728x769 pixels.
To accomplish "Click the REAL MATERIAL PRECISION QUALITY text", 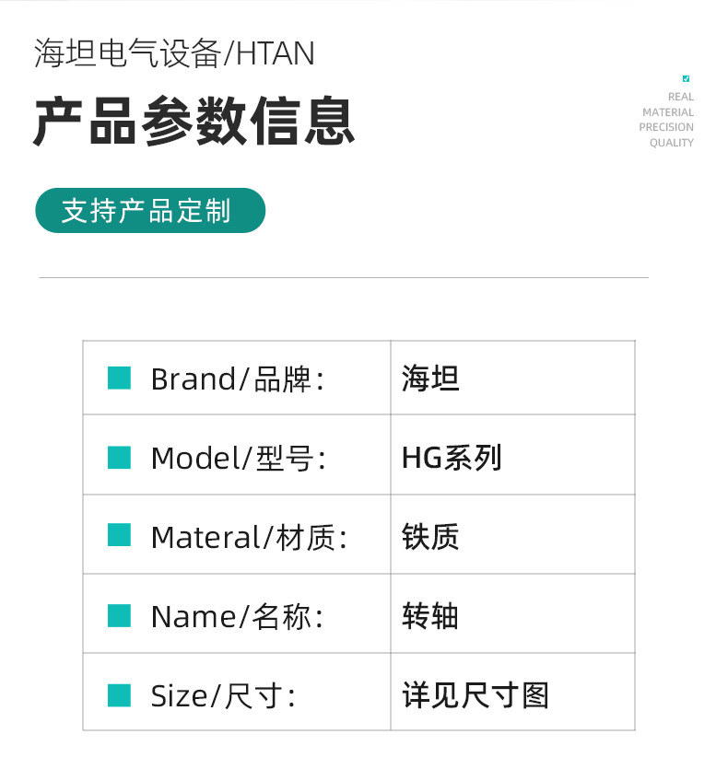I will point(667,120).
